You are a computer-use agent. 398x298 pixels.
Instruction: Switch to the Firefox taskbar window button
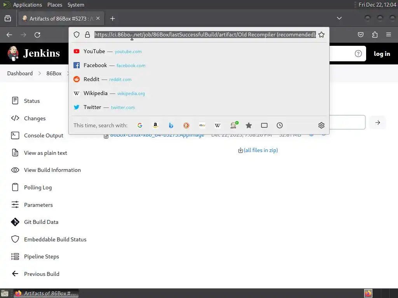[x=46, y=293]
